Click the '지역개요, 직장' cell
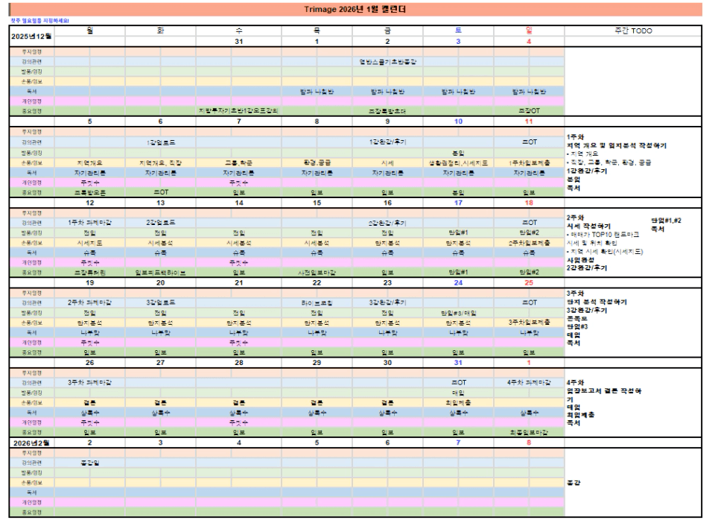 coord(160,162)
